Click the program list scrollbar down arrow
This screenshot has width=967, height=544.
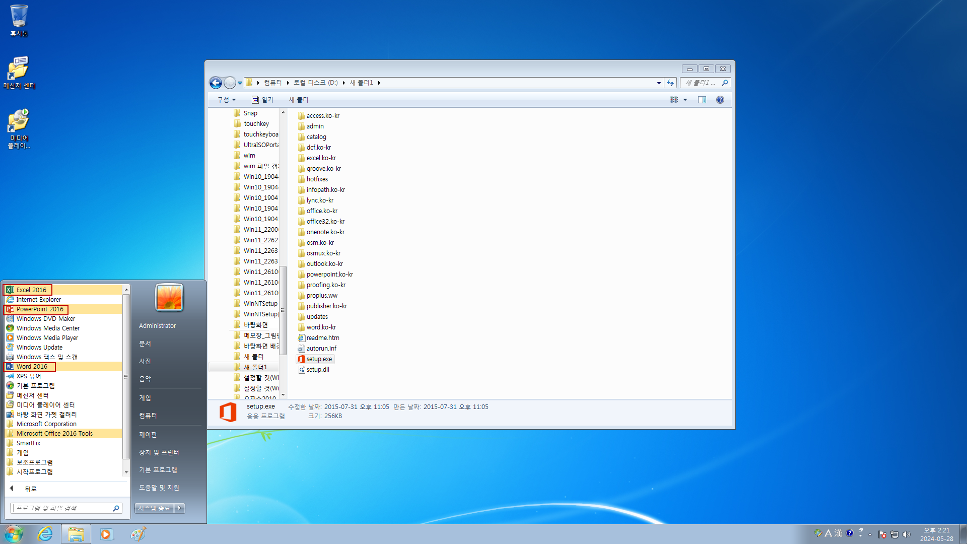tap(126, 472)
